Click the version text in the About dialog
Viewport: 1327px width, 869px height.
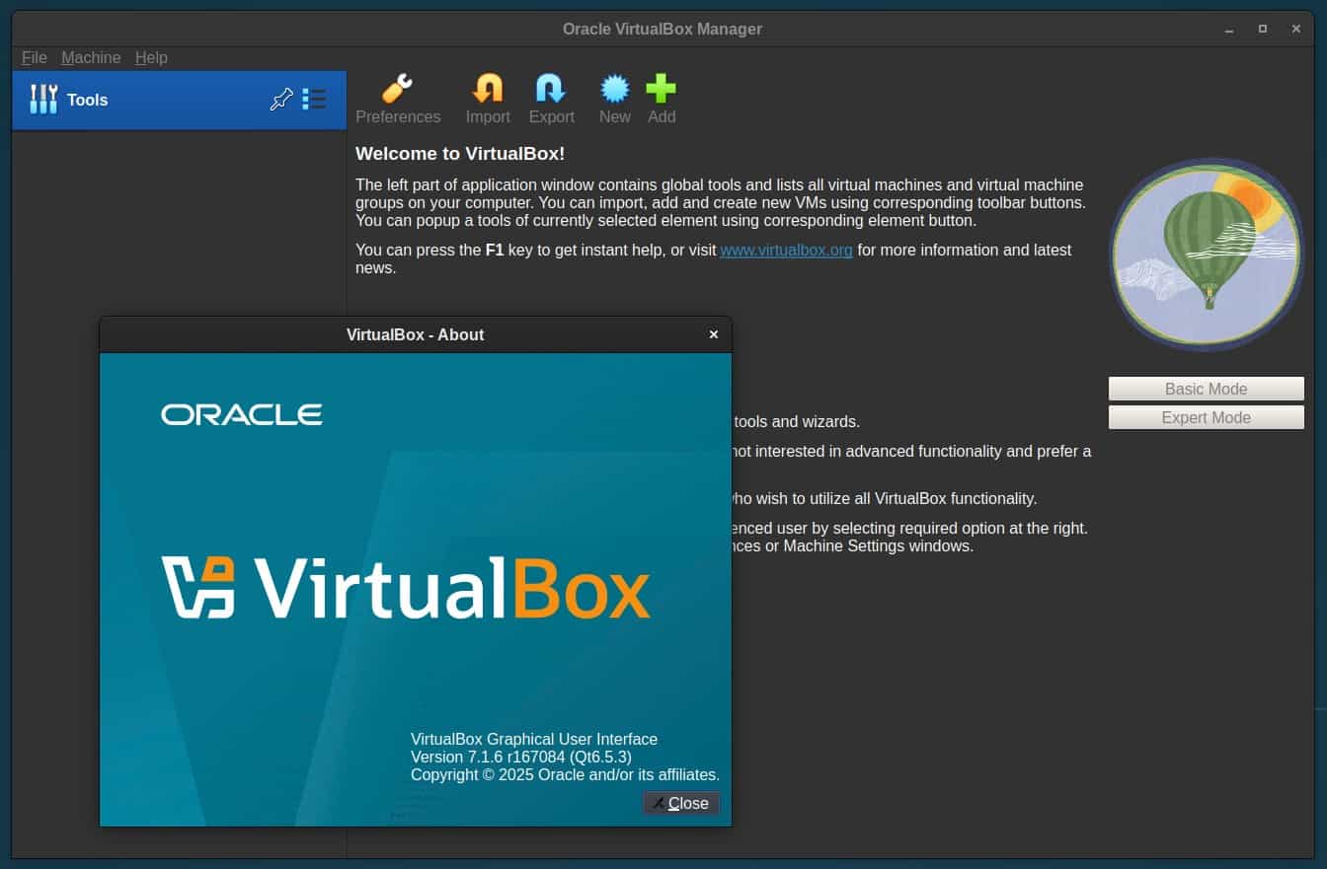[x=520, y=757]
